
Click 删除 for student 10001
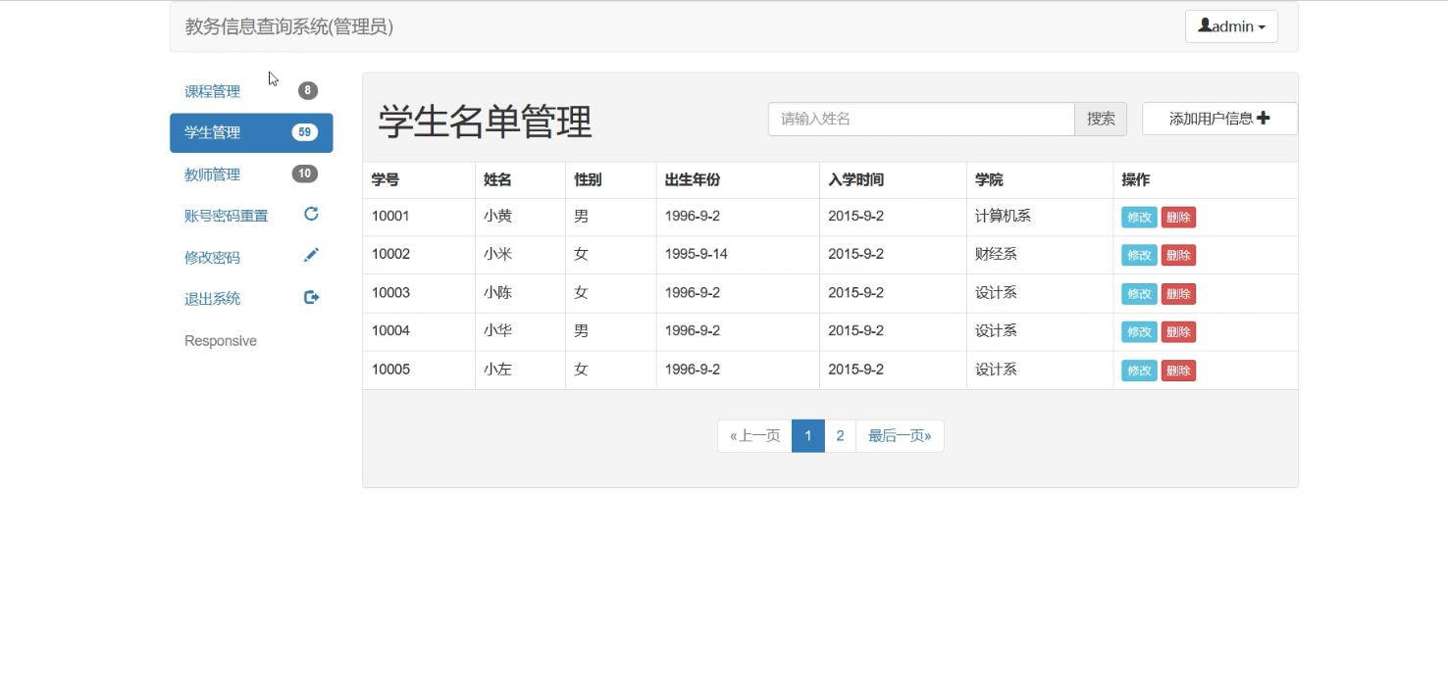(1178, 218)
